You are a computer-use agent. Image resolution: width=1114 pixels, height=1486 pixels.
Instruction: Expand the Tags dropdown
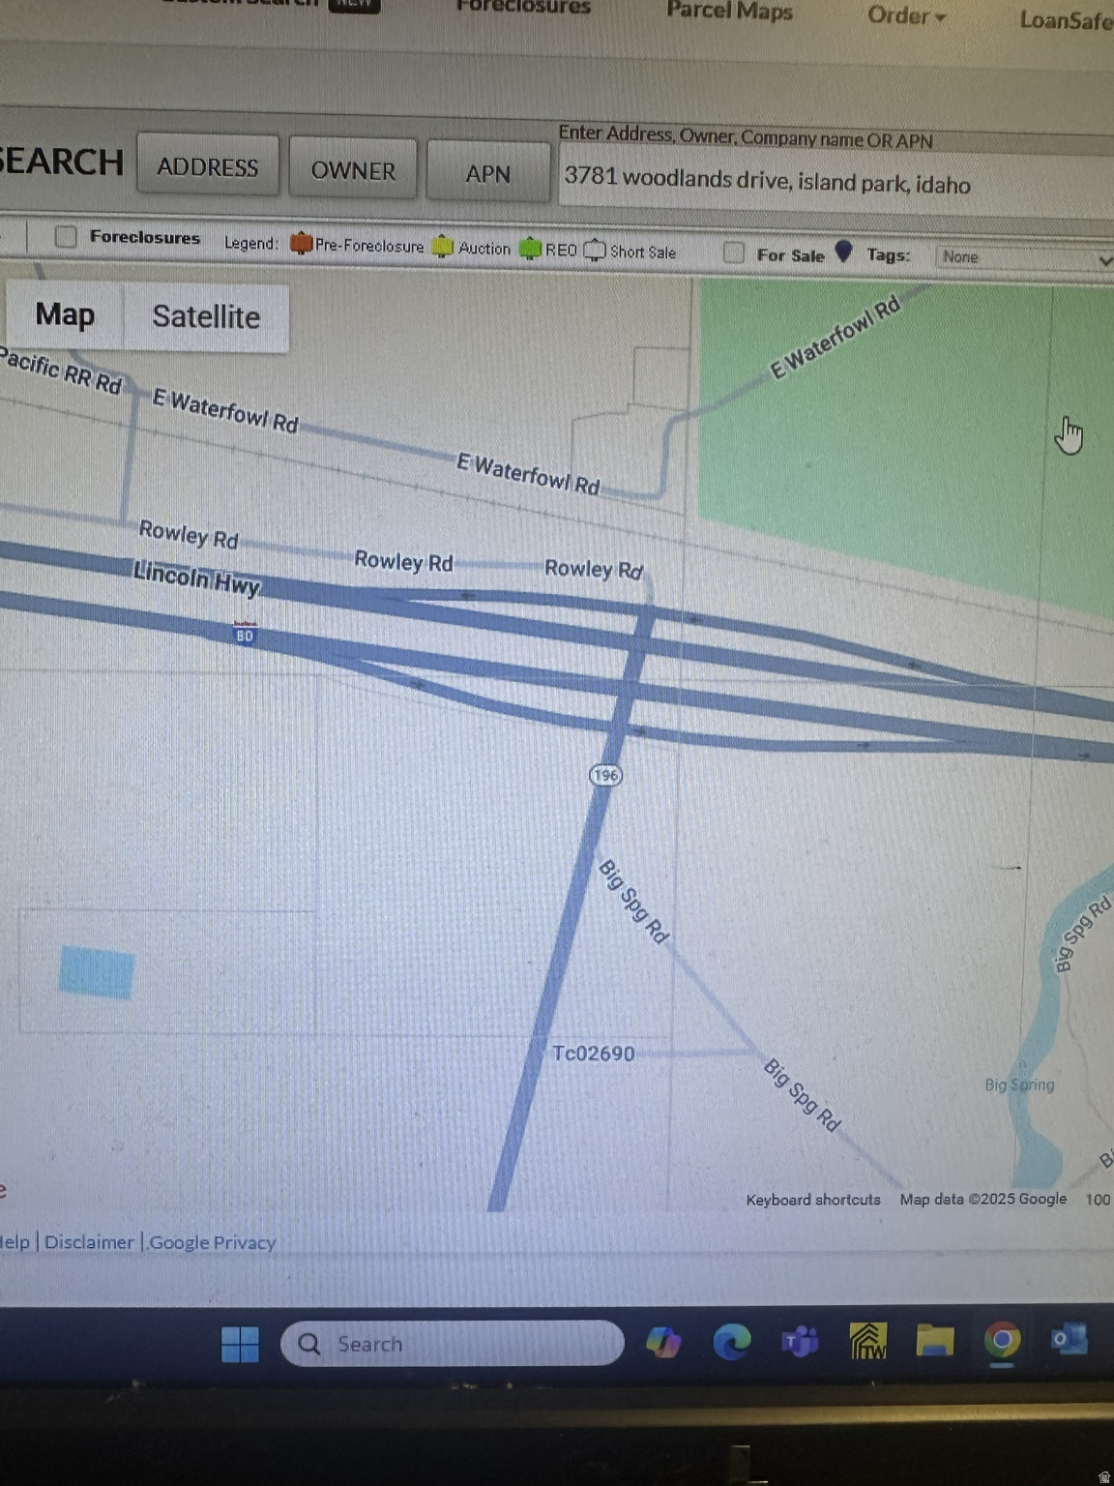click(x=1025, y=257)
